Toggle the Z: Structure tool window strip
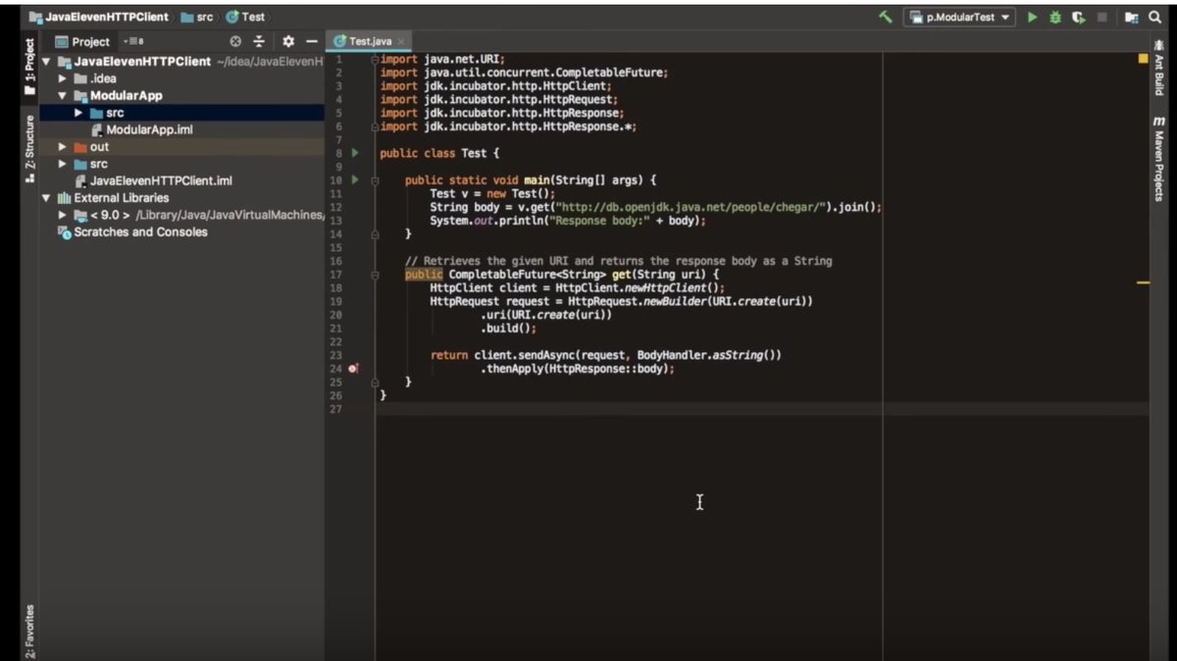Viewport: 1177px width, 661px height. click(x=29, y=148)
